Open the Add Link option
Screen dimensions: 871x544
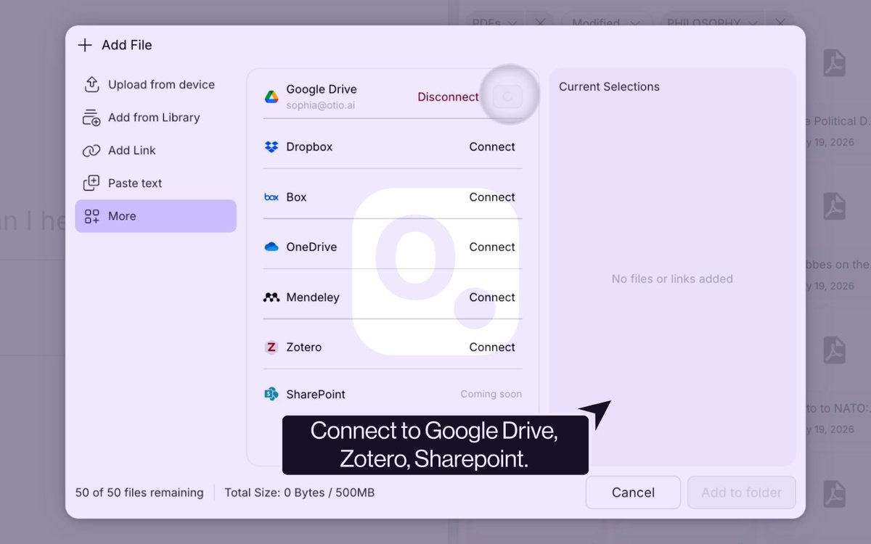pyautogui.click(x=156, y=150)
